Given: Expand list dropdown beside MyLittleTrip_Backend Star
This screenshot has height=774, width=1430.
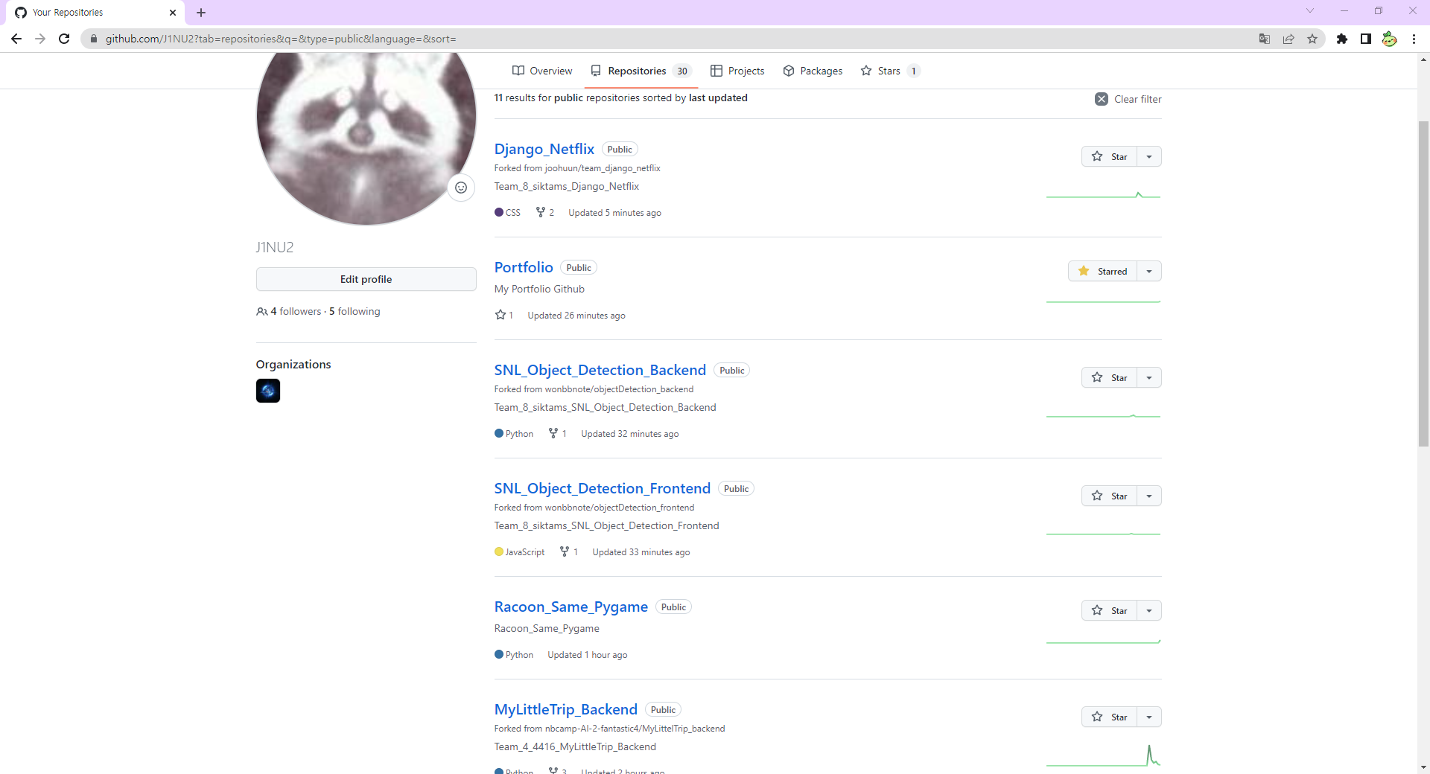Looking at the screenshot, I should [1149, 717].
